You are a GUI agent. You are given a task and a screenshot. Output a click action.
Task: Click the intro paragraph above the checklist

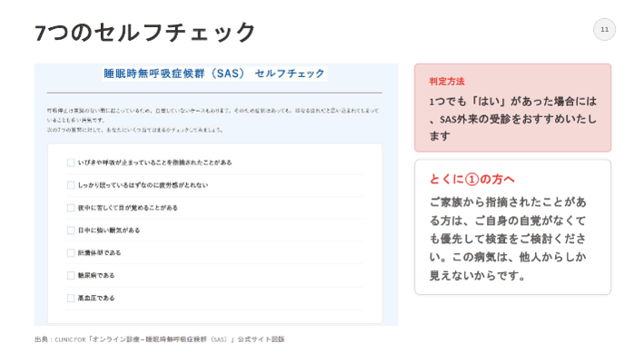click(x=213, y=121)
